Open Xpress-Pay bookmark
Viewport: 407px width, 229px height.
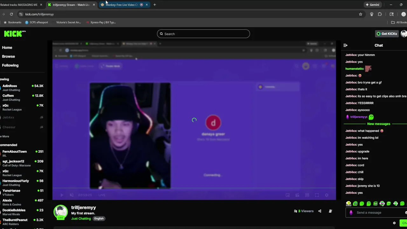100,22
